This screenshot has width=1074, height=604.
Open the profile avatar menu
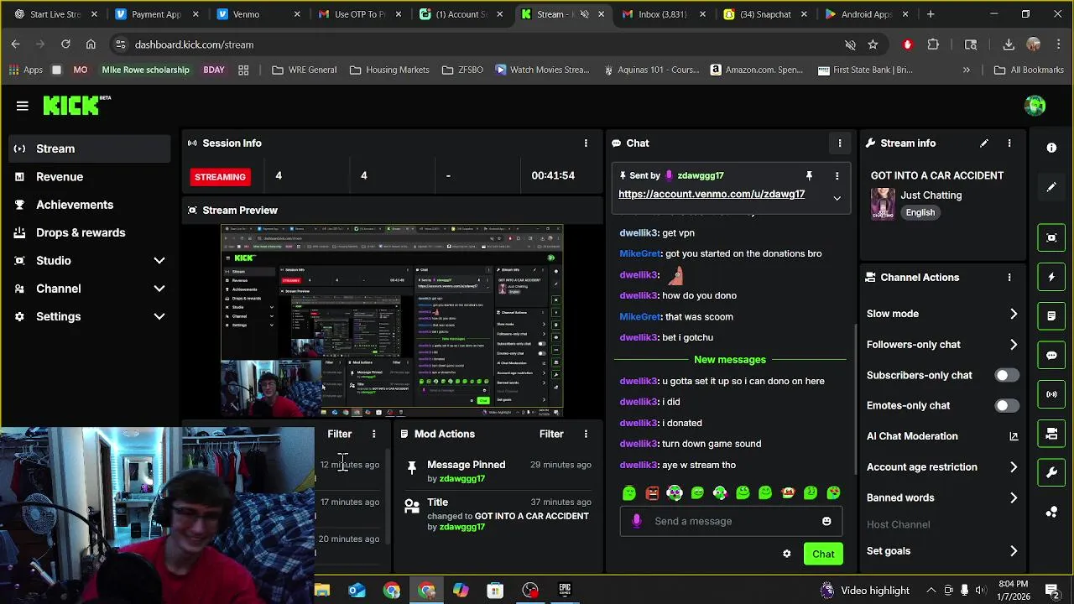[x=1035, y=105]
